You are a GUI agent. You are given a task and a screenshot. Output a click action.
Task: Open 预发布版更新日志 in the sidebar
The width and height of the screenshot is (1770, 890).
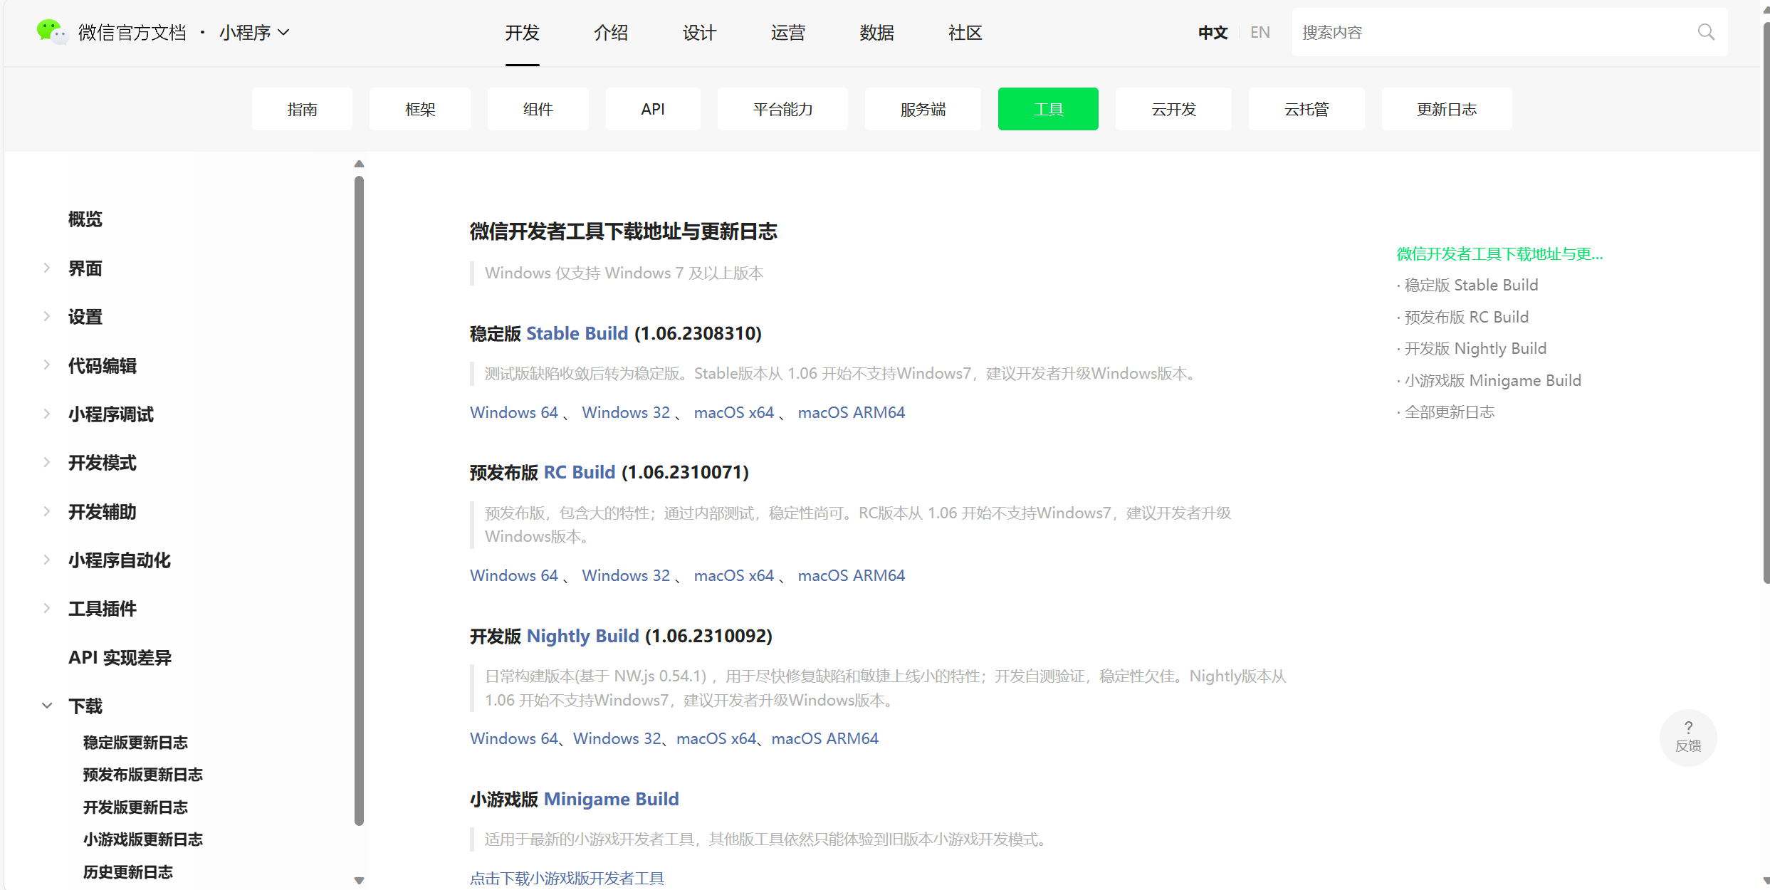point(142,774)
